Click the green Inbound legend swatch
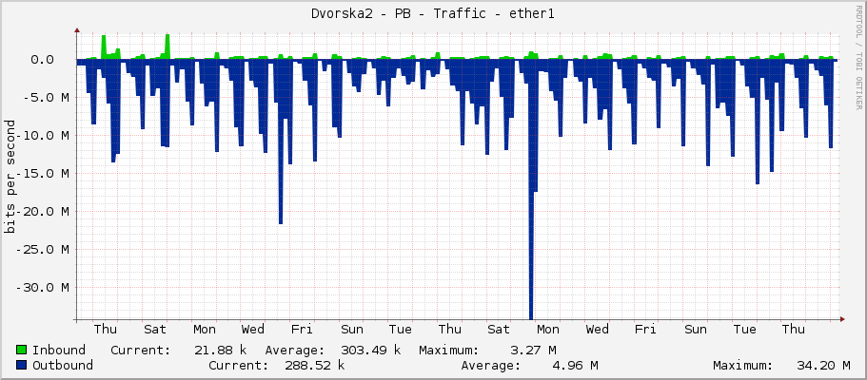This screenshot has height=380, width=867. [x=22, y=351]
